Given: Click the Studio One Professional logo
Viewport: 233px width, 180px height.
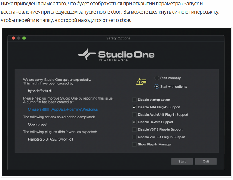Looking at the screenshot, I should pos(116,55).
